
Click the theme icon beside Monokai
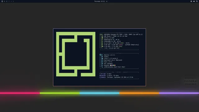pos(102,65)
